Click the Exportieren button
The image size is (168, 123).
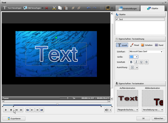pyautogui.click(x=14, y=119)
